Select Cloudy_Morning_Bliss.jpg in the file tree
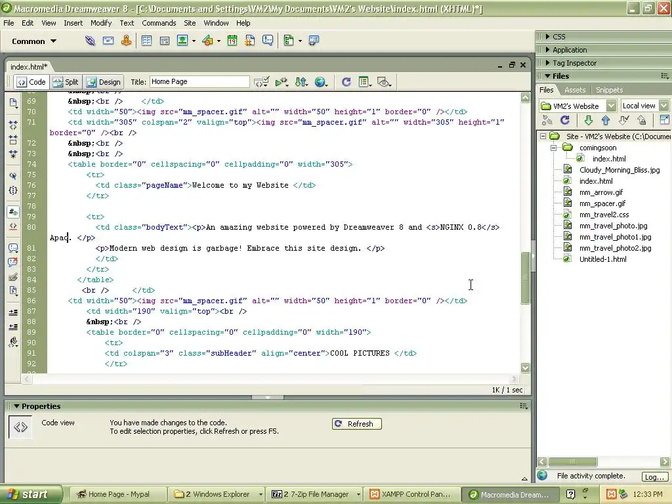 (619, 170)
